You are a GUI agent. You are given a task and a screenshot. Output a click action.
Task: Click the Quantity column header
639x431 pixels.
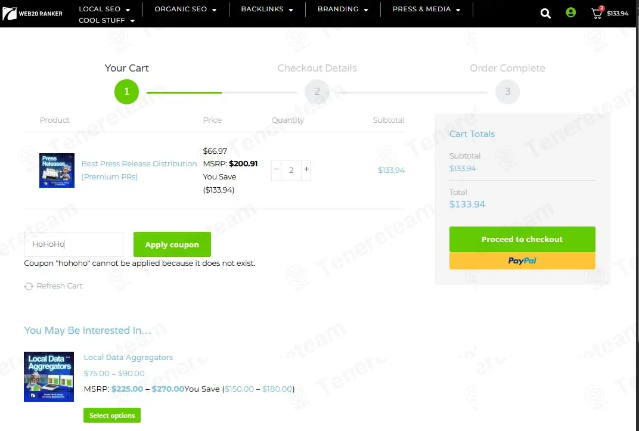288,120
